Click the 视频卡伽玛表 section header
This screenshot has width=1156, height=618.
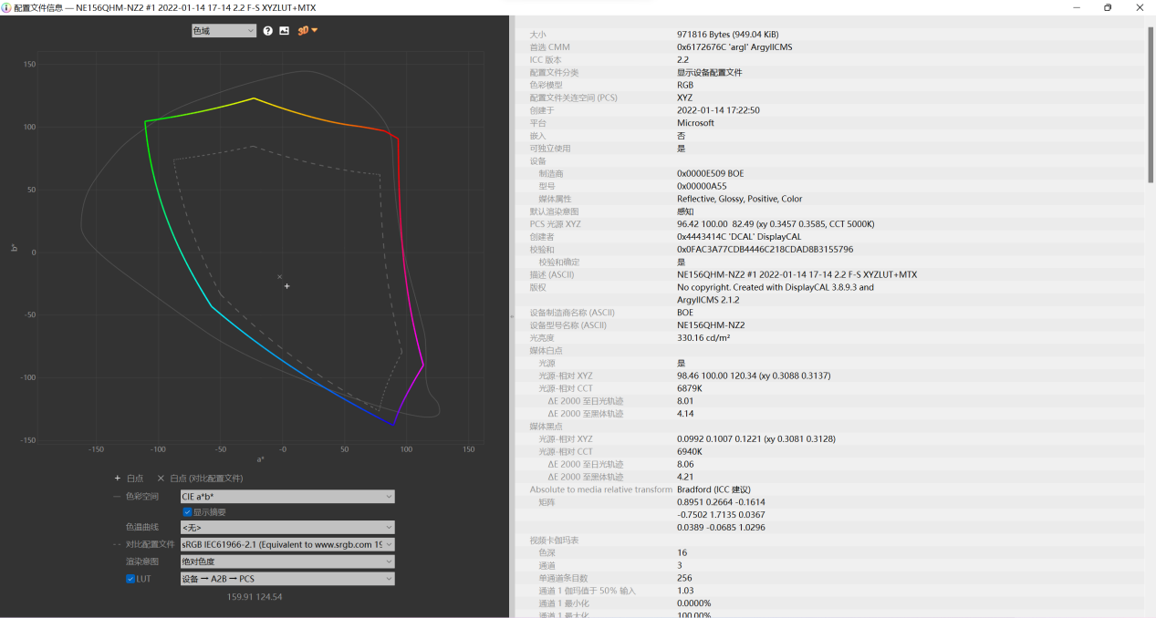554,540
